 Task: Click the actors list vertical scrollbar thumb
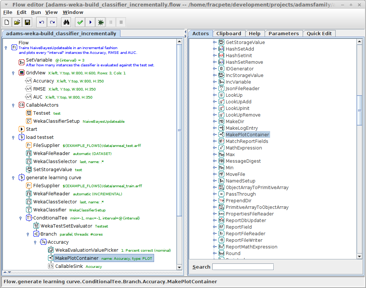click(x=359, y=110)
